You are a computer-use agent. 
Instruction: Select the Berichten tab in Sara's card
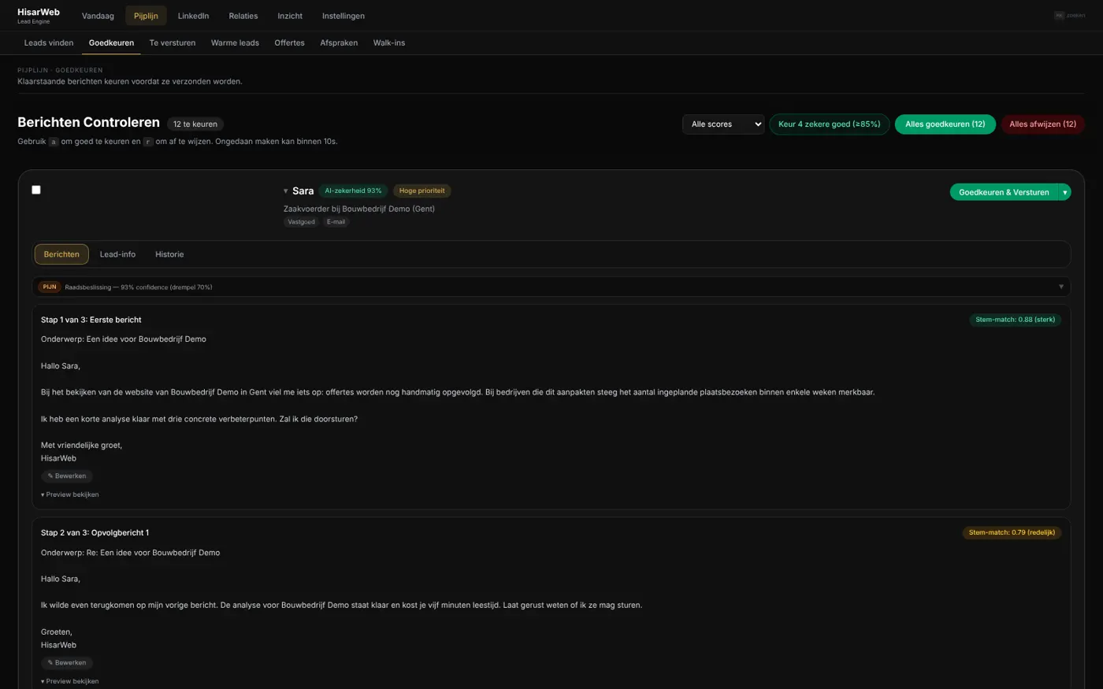tap(61, 254)
